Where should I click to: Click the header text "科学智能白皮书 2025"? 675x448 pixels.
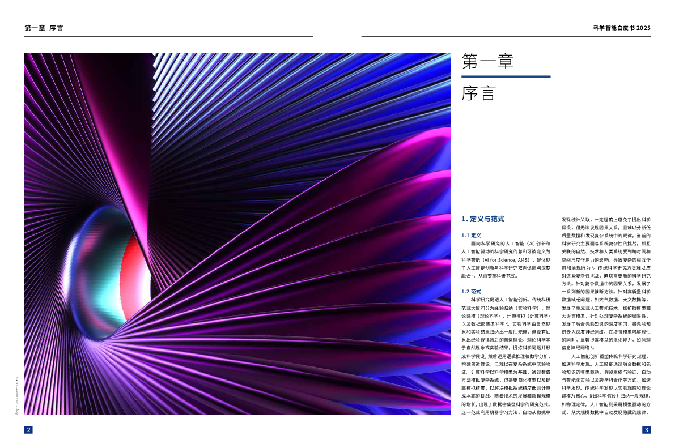tap(622, 28)
